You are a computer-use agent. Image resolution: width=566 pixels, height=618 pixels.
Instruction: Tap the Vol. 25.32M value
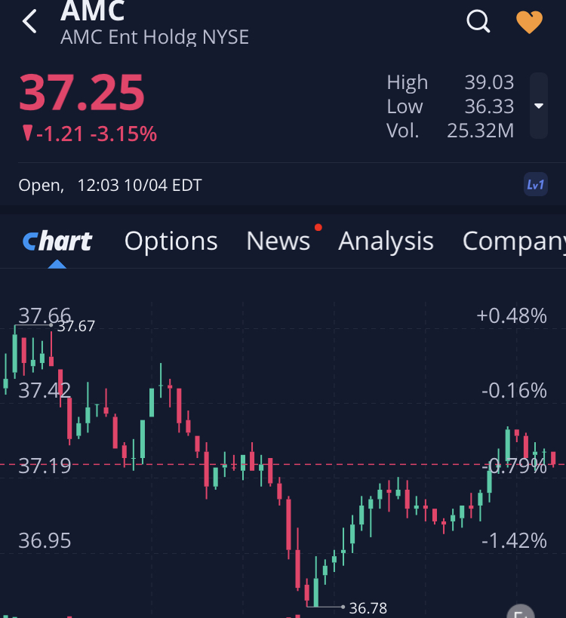480,131
